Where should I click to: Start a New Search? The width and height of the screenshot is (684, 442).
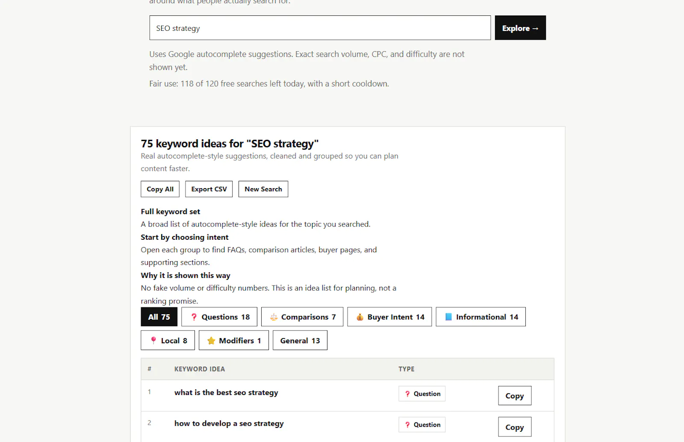(263, 189)
